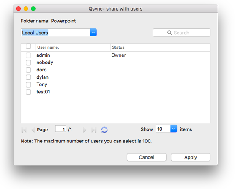Open the Local Users dropdown arrow
The height and width of the screenshot is (189, 235).
coord(93,33)
